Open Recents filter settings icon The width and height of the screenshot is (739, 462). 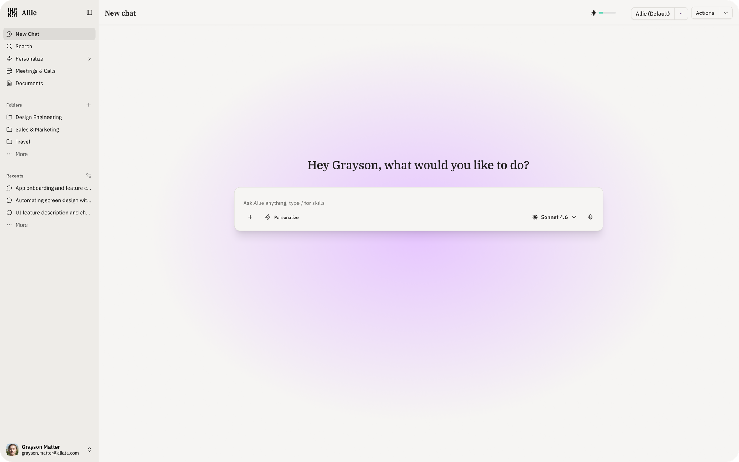[x=89, y=176]
